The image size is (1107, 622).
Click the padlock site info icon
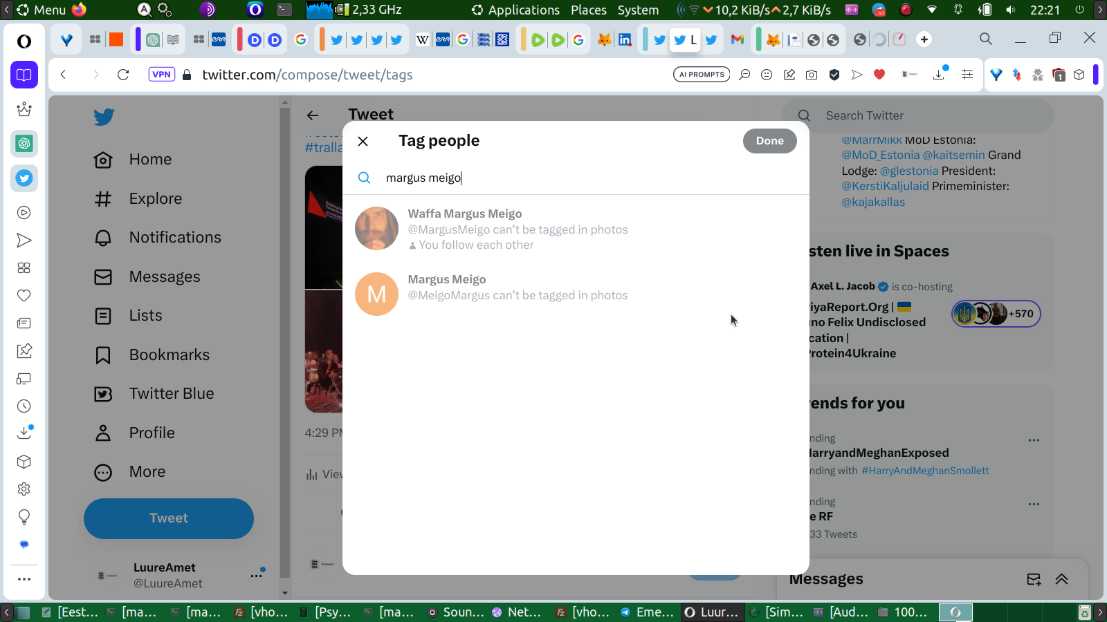[187, 75]
